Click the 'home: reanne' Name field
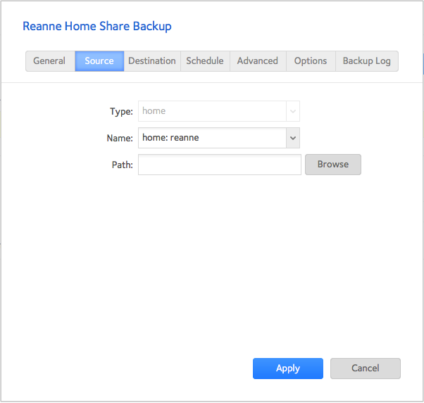 pyautogui.click(x=211, y=138)
